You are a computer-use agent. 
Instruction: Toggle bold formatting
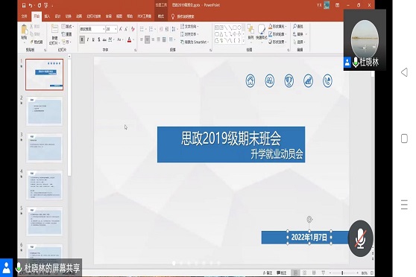coord(82,39)
